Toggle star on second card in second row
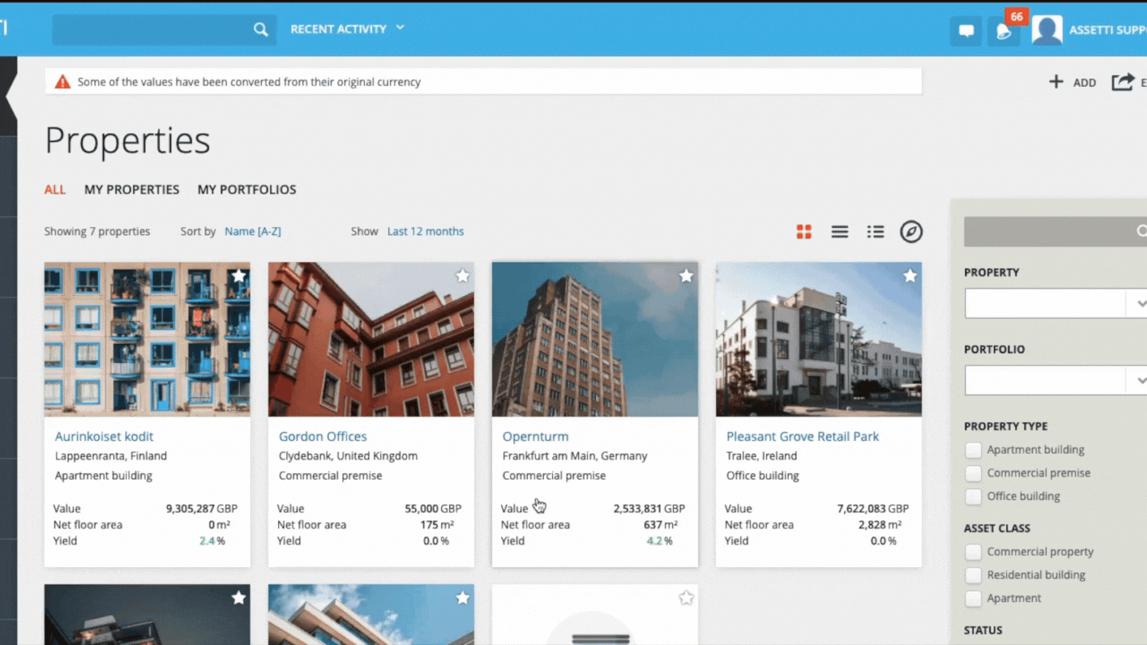This screenshot has height=645, width=1147. coord(462,597)
